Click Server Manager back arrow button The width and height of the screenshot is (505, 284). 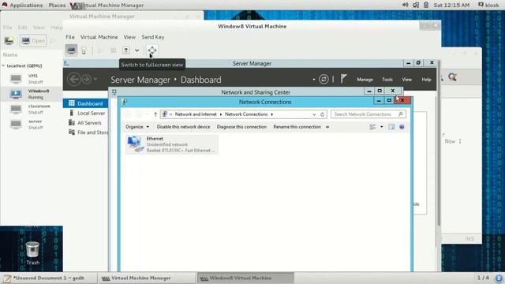click(x=73, y=79)
